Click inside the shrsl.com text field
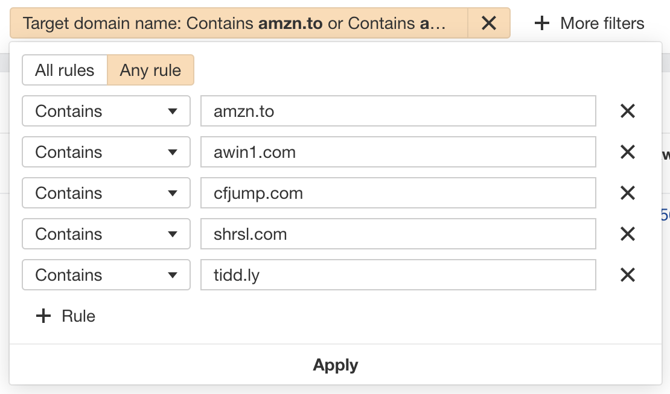The height and width of the screenshot is (394, 670). click(398, 234)
